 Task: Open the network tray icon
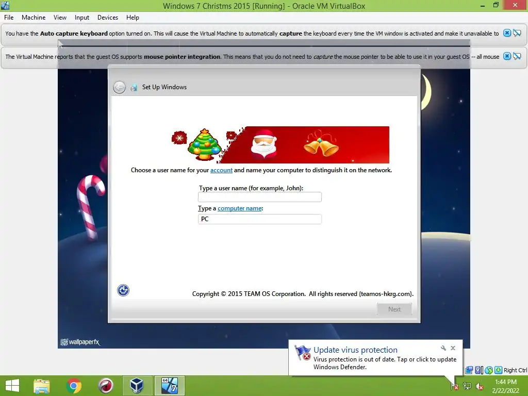pyautogui.click(x=467, y=386)
